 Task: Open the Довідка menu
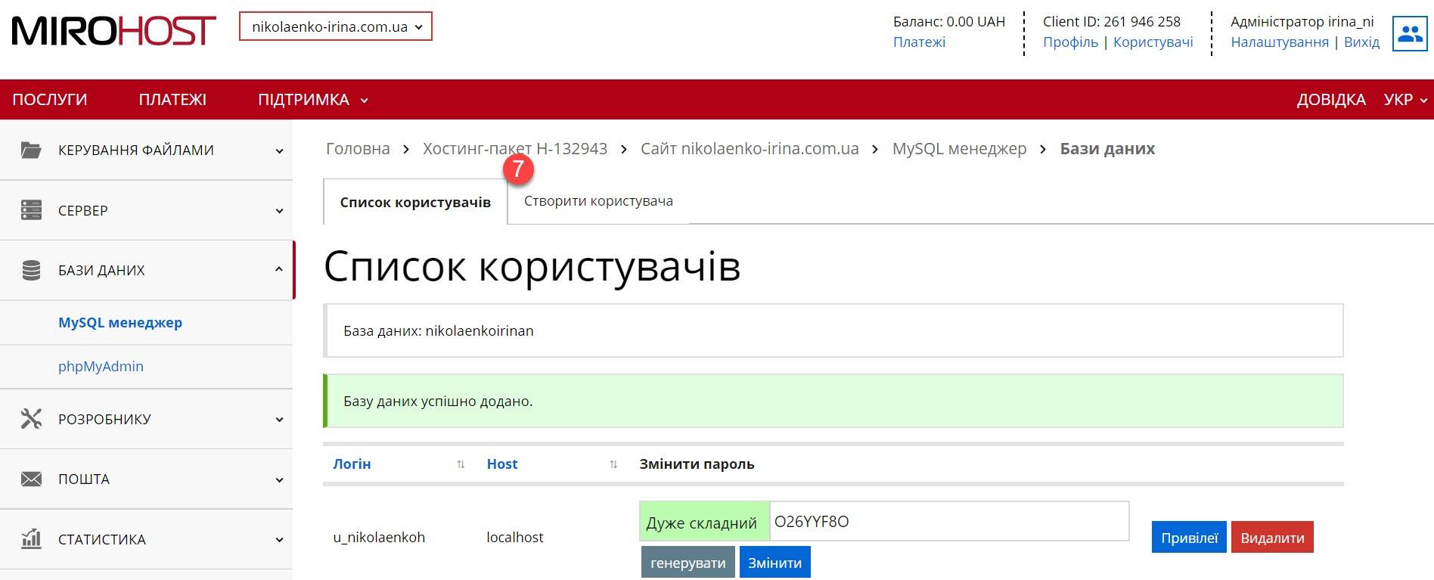pyautogui.click(x=1331, y=100)
